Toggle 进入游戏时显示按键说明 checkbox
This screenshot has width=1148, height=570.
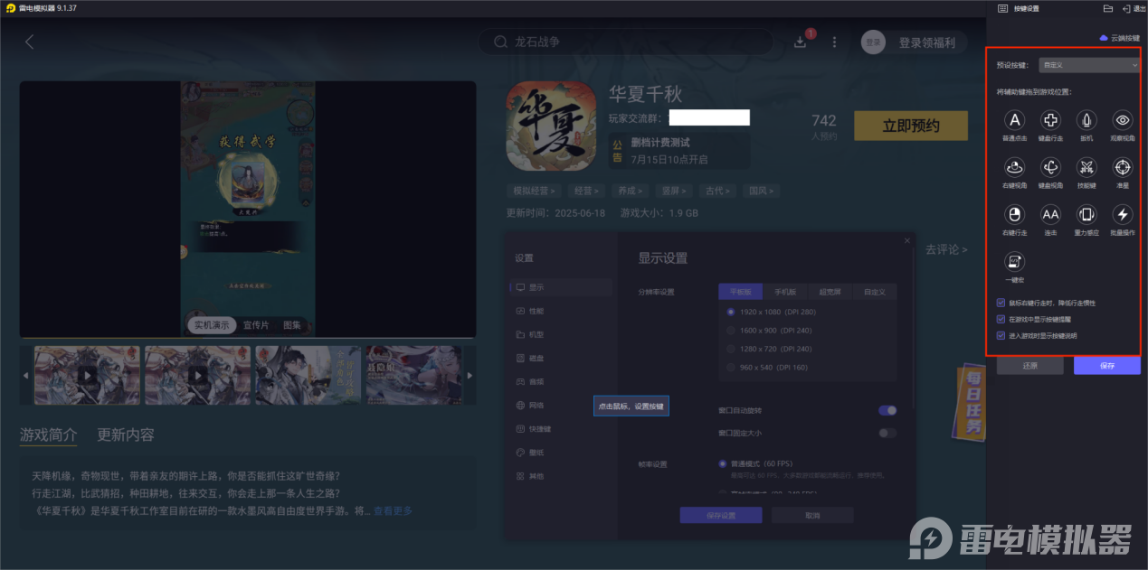(x=1001, y=335)
